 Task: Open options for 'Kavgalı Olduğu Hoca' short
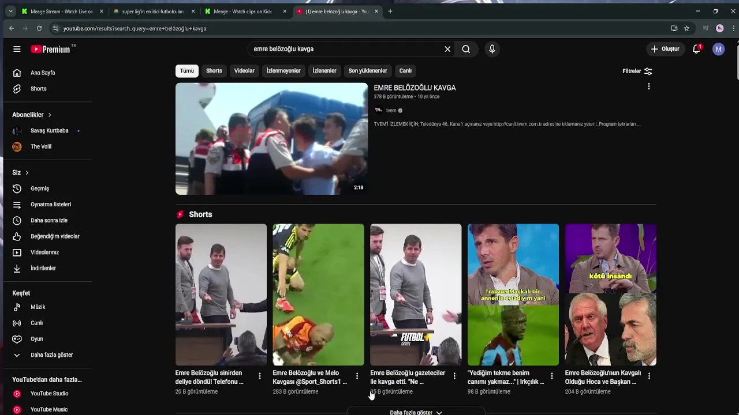pos(649,376)
